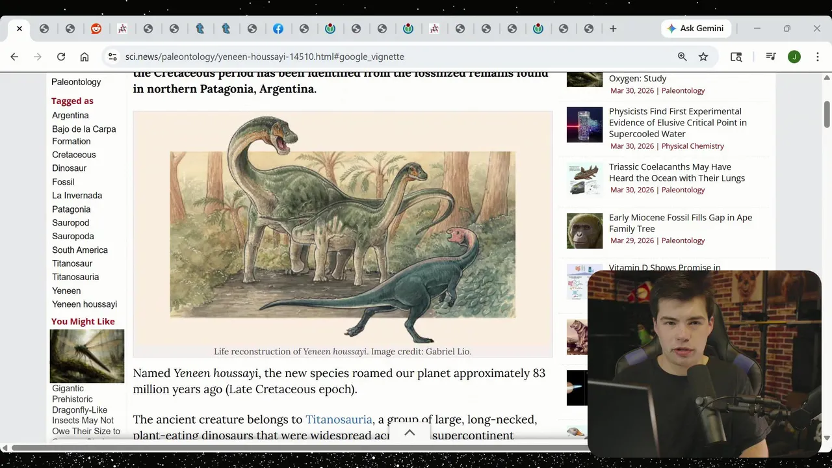Click the ape fossil article thumbnail
Screen dimensions: 832x468
(584, 231)
